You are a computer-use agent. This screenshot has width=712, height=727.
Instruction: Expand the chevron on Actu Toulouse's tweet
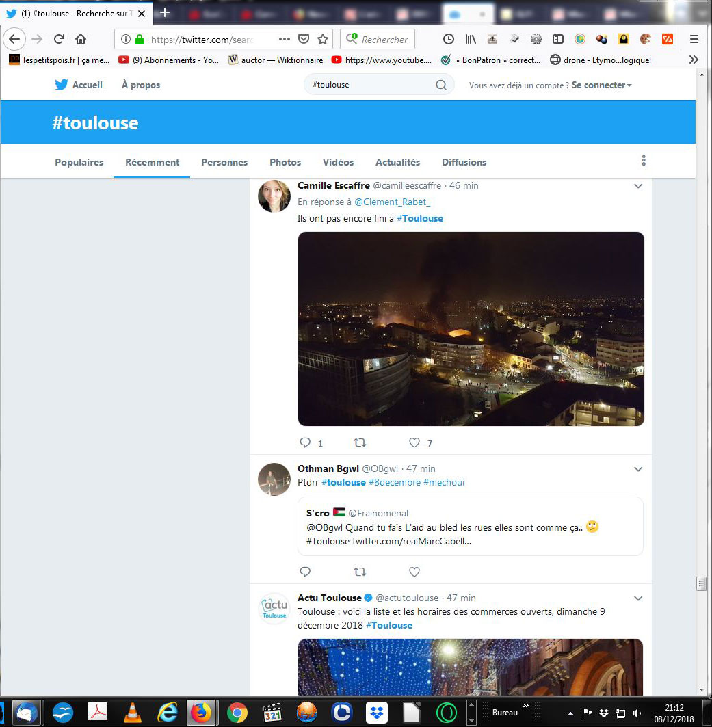click(638, 598)
